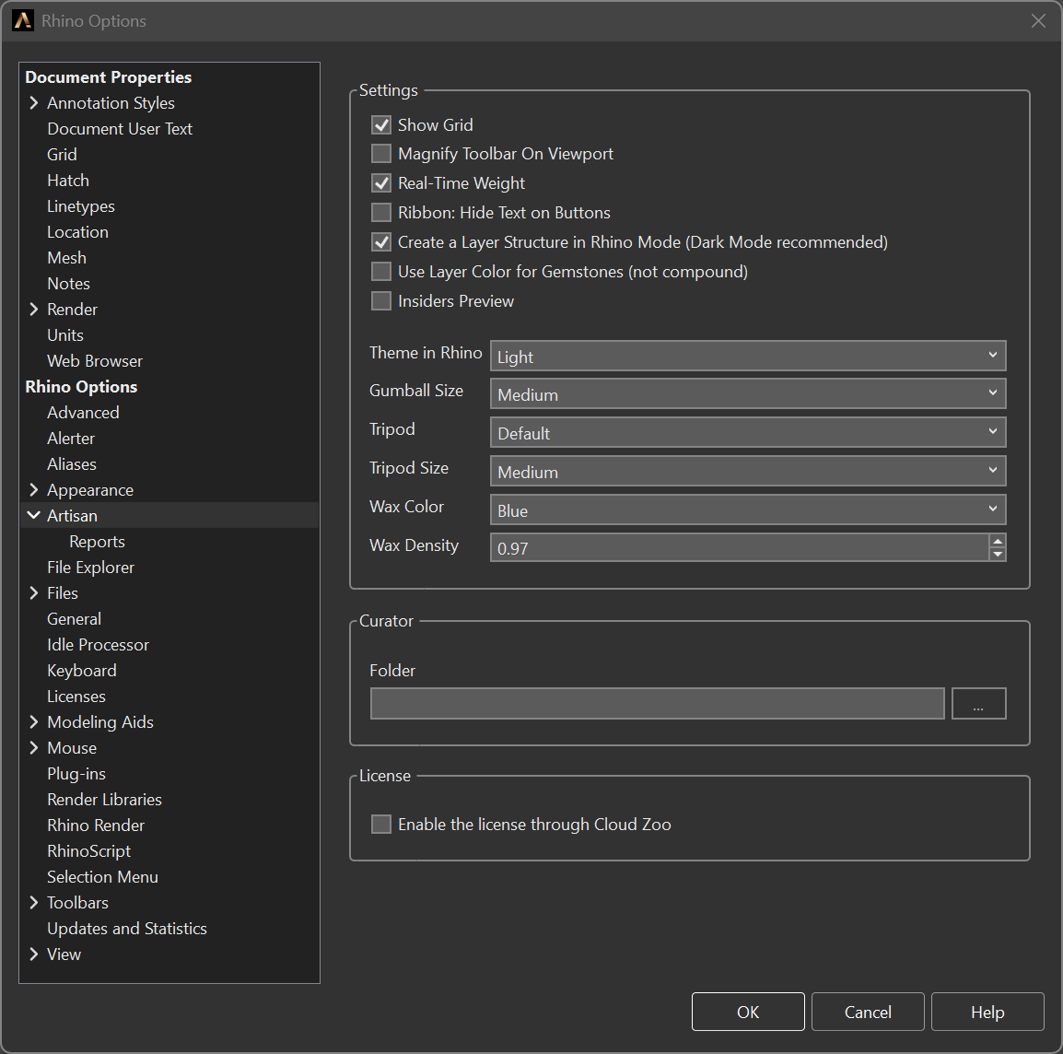The width and height of the screenshot is (1063, 1054).
Task: Enable Magnify Toolbar On Viewport
Action: 381,153
